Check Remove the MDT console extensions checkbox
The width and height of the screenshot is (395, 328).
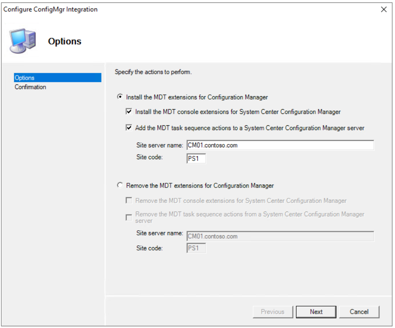click(129, 200)
